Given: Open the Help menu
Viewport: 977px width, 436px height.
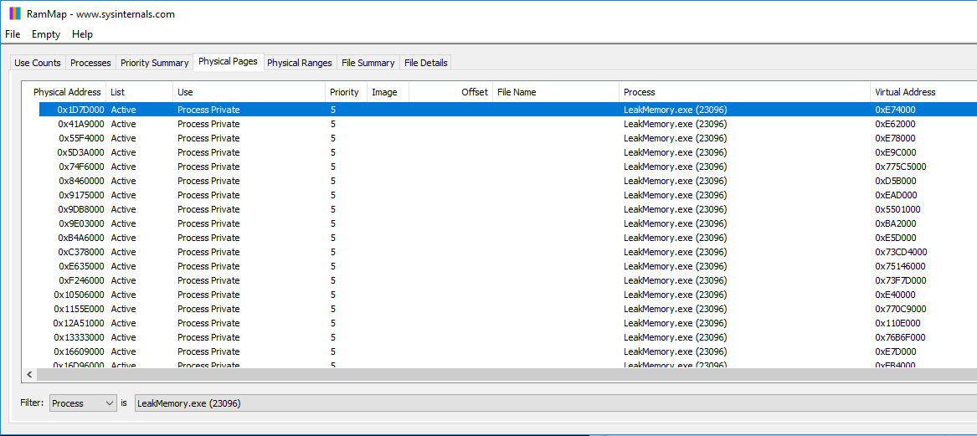Looking at the screenshot, I should tap(82, 34).
